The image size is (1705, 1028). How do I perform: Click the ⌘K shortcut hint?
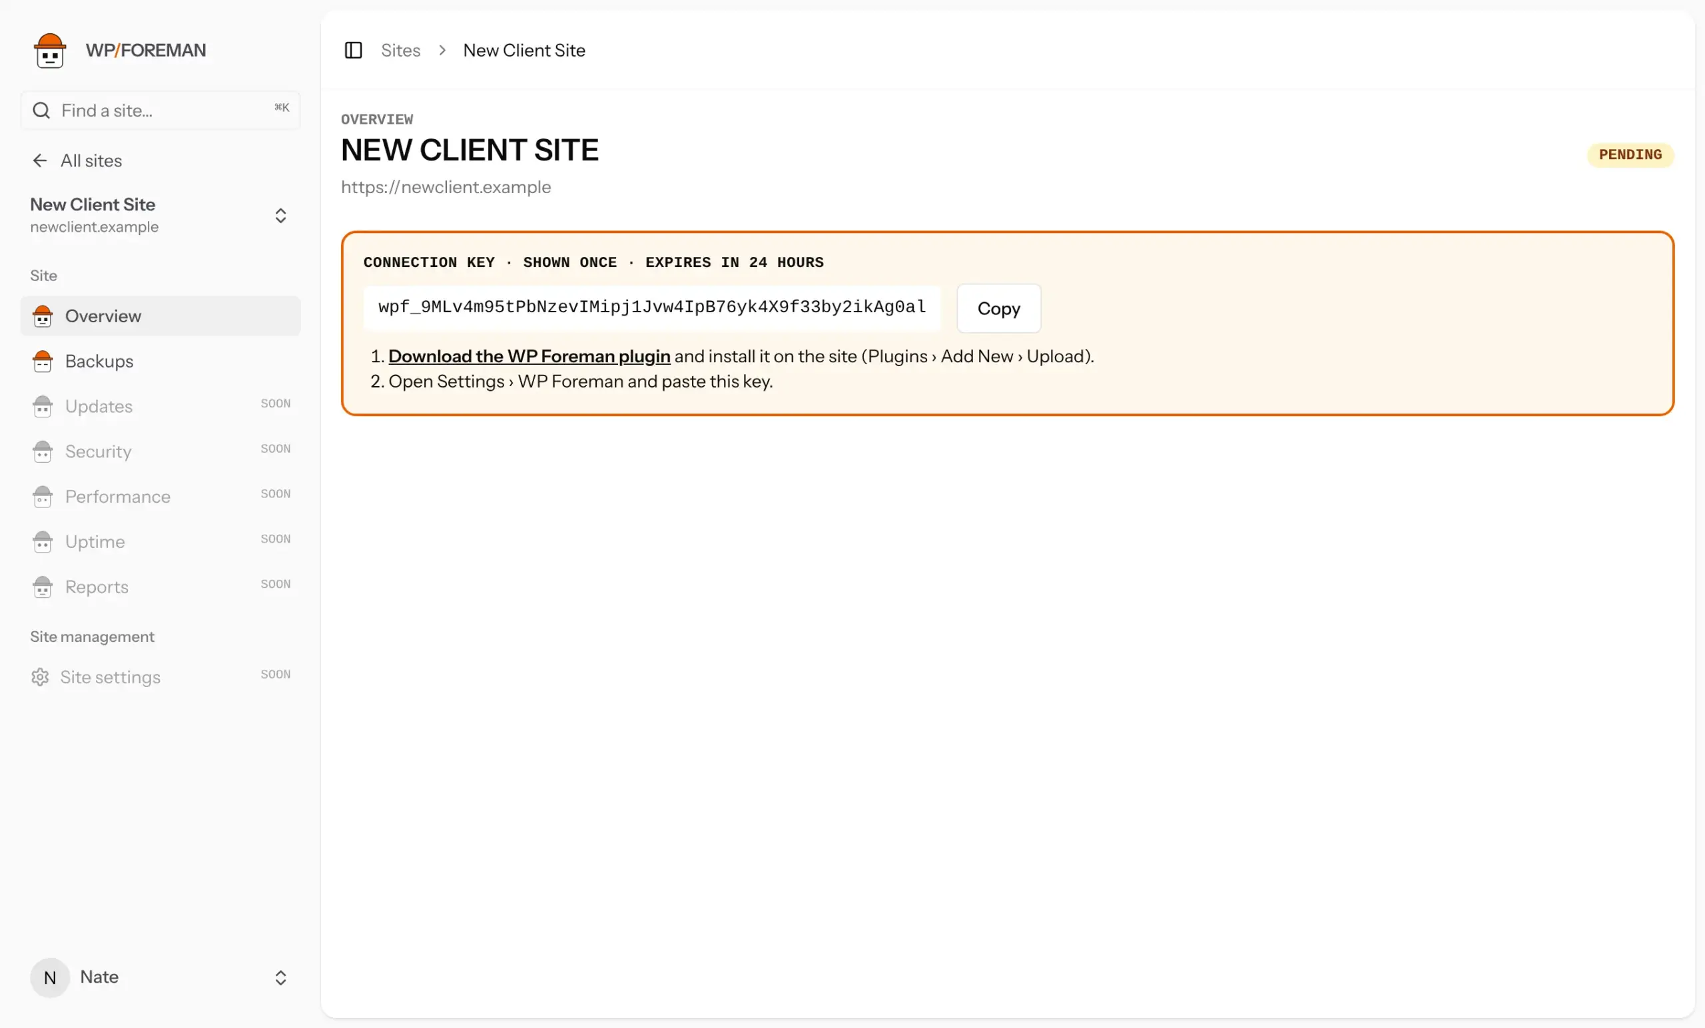click(282, 107)
